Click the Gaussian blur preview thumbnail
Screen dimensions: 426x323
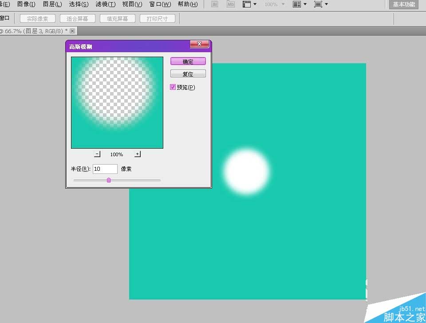tap(117, 102)
